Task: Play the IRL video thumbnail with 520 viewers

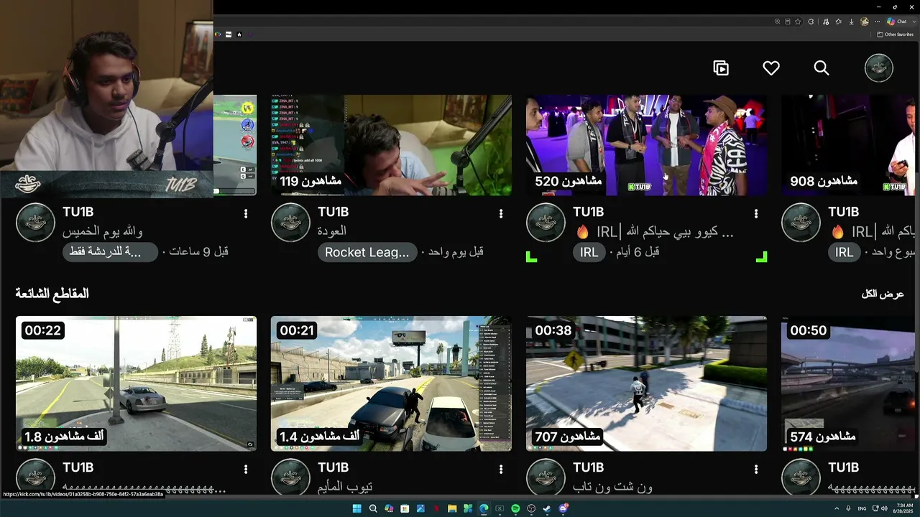Action: [x=646, y=145]
